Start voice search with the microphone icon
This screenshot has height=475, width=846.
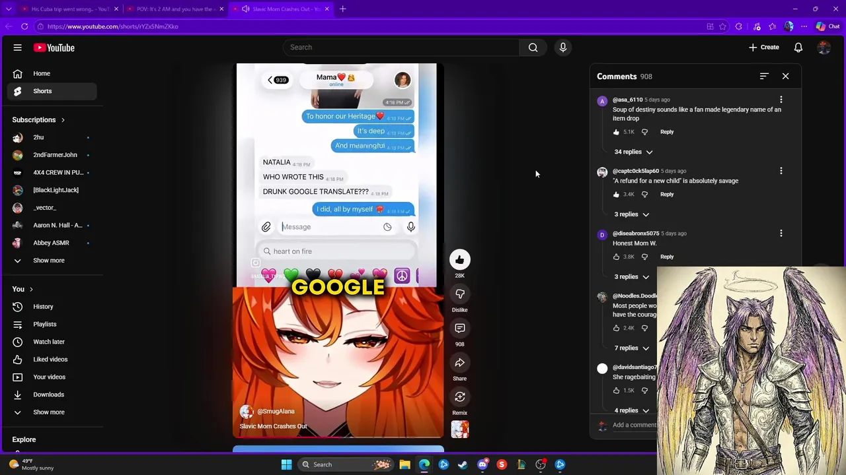pos(563,47)
